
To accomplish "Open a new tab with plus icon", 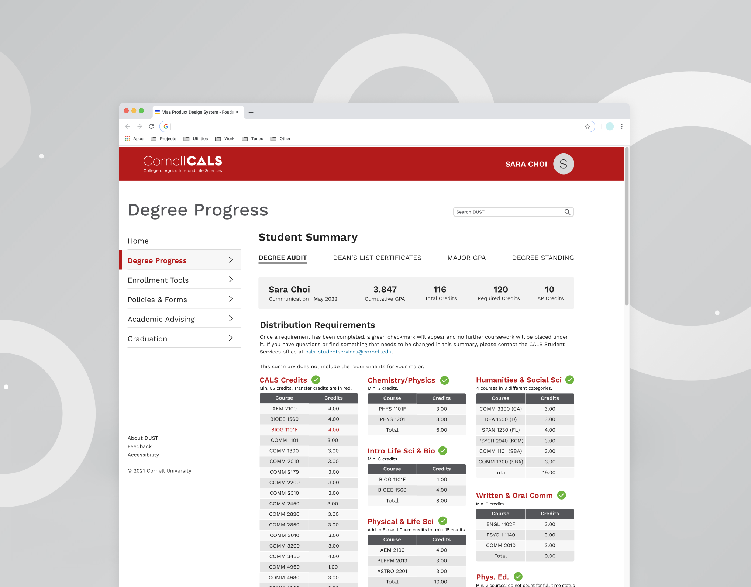I will point(251,112).
